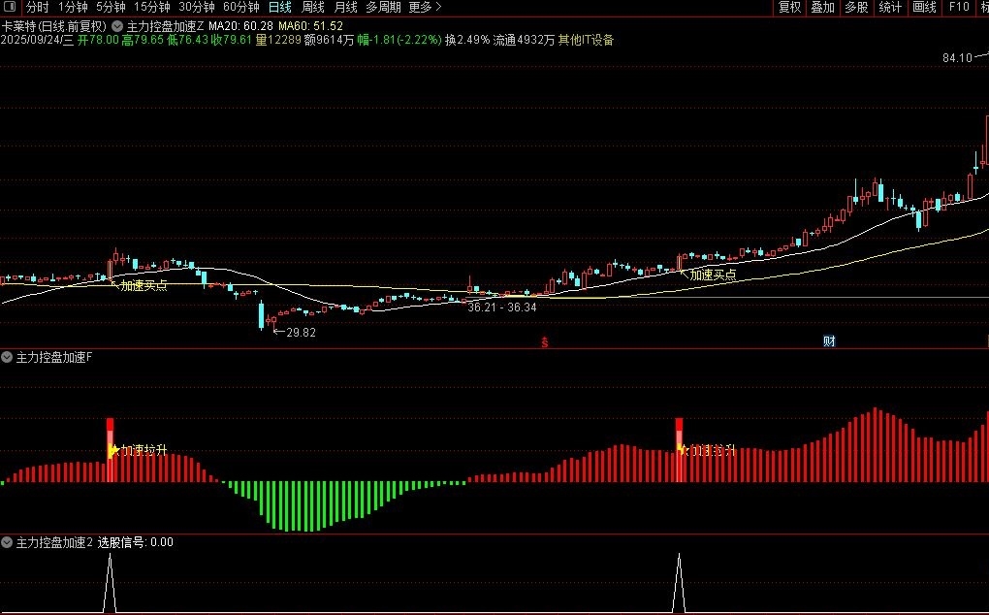Open the 复权 adjustment menu
The height and width of the screenshot is (615, 989).
[789, 7]
